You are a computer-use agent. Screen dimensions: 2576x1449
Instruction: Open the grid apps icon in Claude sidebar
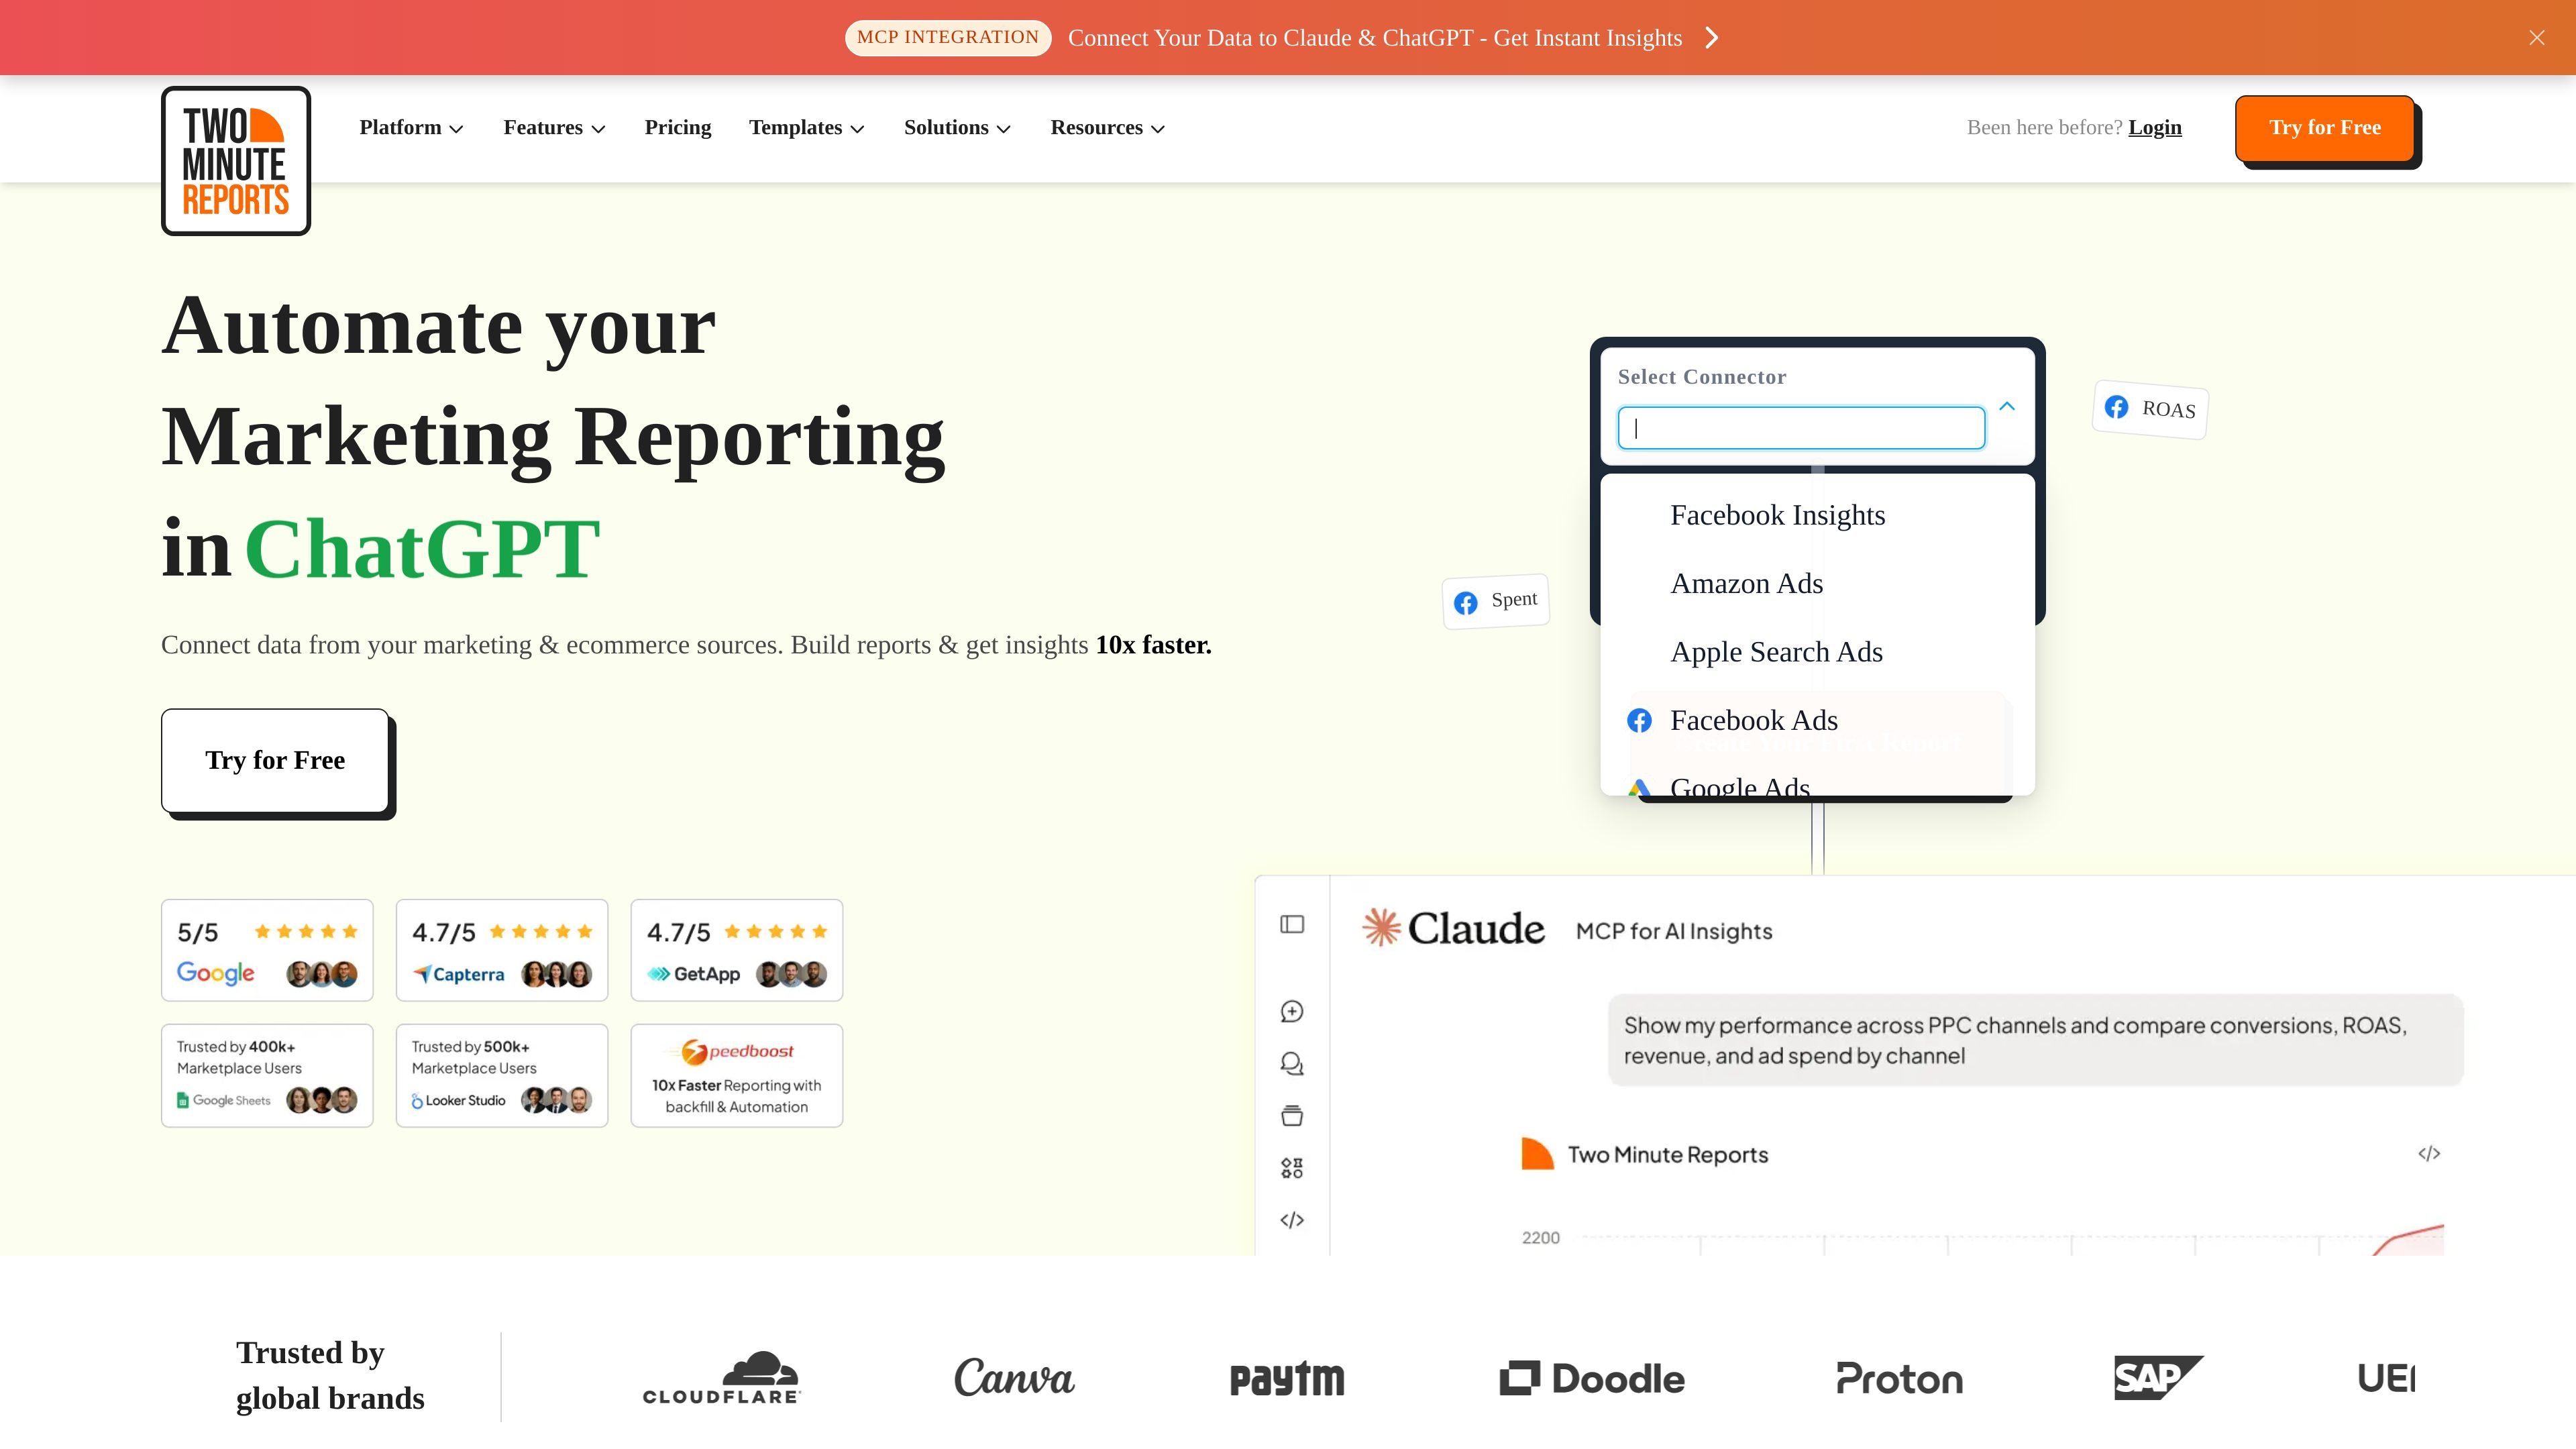coord(1292,1168)
